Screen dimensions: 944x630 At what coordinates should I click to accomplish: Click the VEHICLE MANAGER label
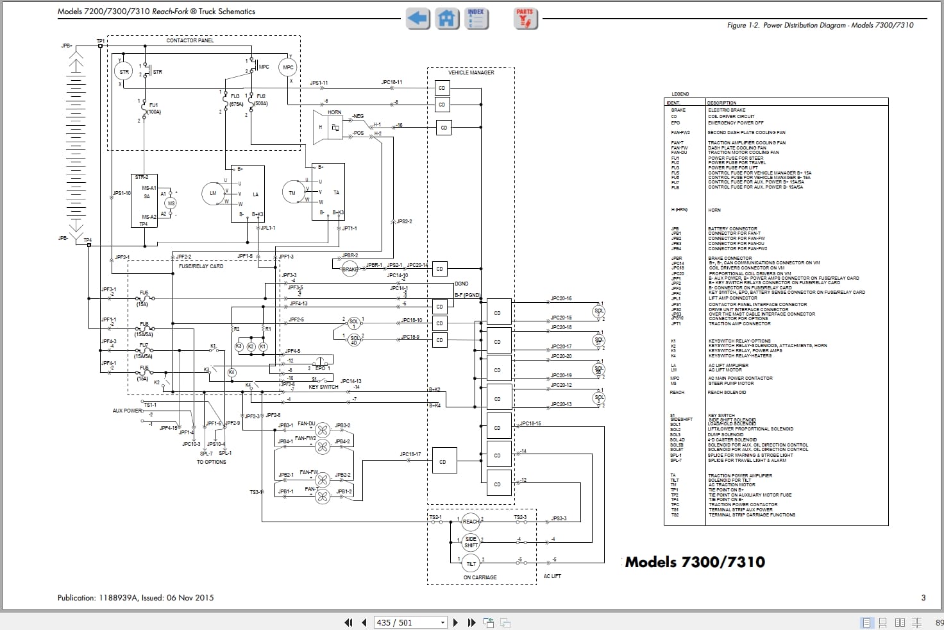tap(471, 72)
